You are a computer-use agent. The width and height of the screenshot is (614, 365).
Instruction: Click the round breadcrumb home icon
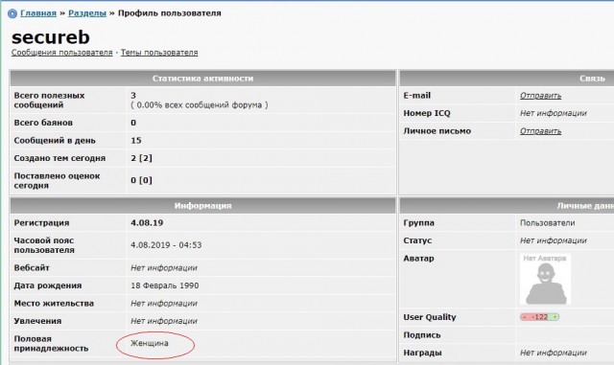(12, 13)
